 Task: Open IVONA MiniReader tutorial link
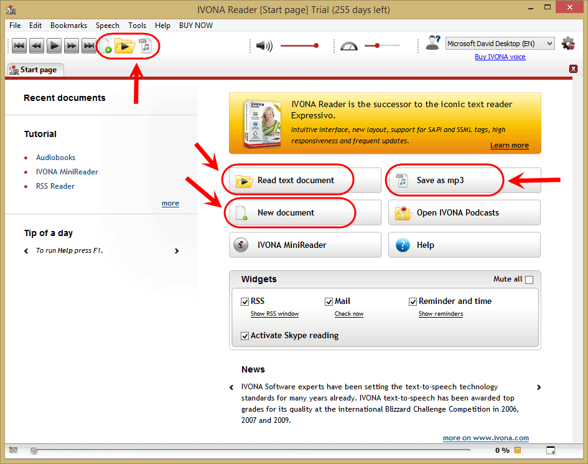pyautogui.click(x=67, y=172)
